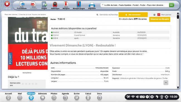Open the Place des Libraires home link
Screen dimensions: 181x102
click(x=11, y=15)
